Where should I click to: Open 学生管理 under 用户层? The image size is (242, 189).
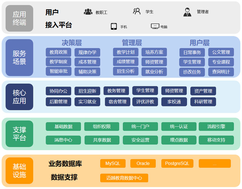192,62
